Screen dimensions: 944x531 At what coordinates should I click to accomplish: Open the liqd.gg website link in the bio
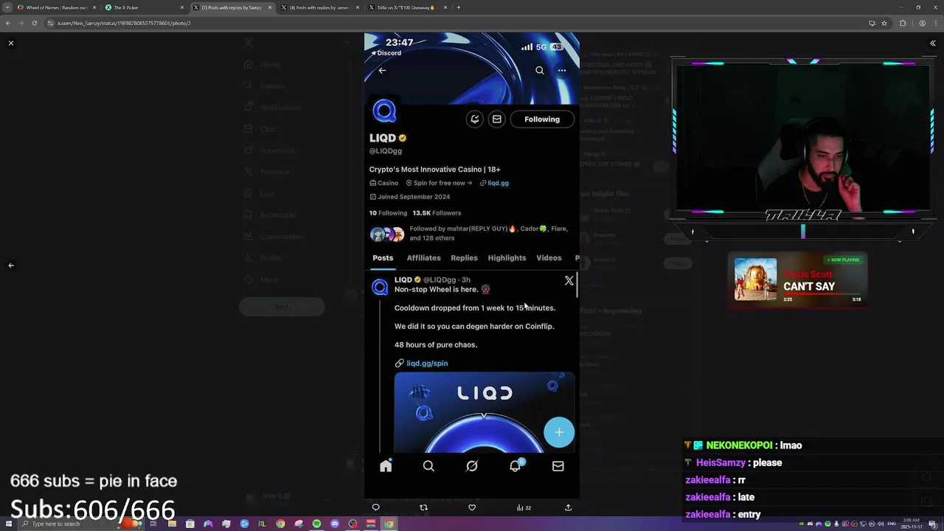coord(498,183)
